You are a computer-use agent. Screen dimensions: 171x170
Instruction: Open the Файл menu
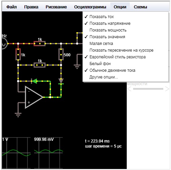click(11, 7)
